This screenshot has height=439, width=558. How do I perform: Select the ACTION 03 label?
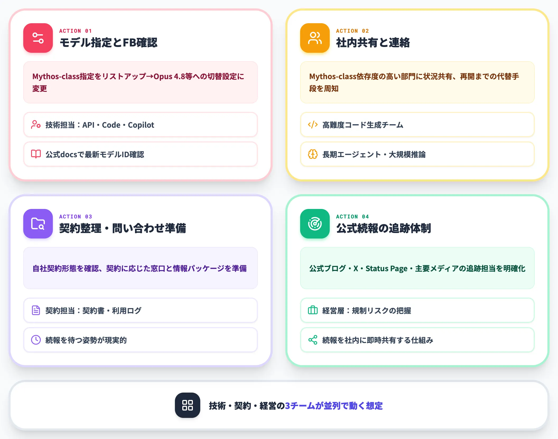(76, 217)
